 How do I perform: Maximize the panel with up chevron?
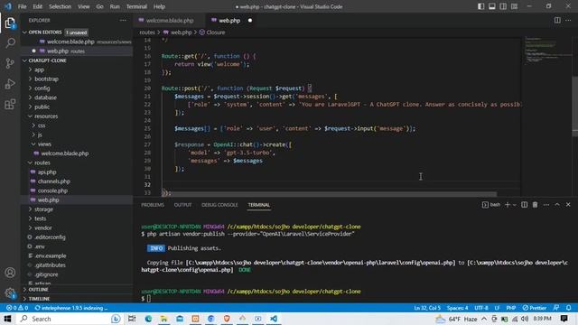tap(557, 205)
